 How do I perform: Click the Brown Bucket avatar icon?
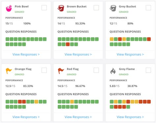tap(61, 8)
